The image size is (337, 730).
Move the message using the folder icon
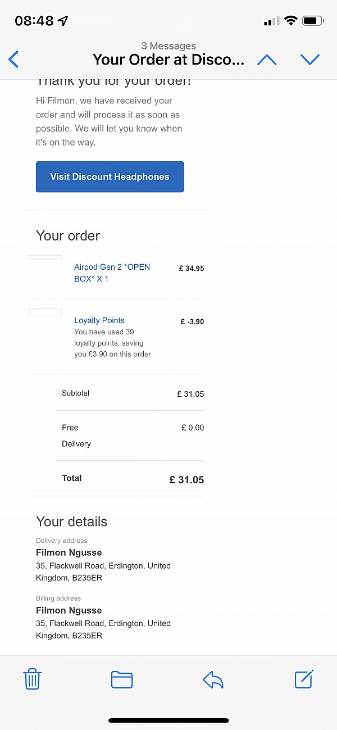coord(122,680)
